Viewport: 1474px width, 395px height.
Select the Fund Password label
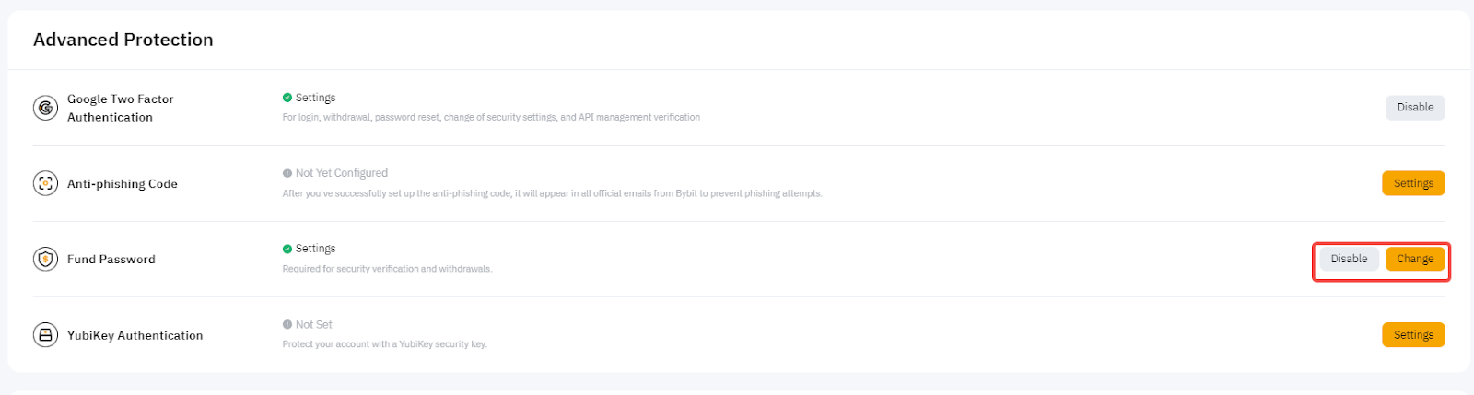(111, 260)
